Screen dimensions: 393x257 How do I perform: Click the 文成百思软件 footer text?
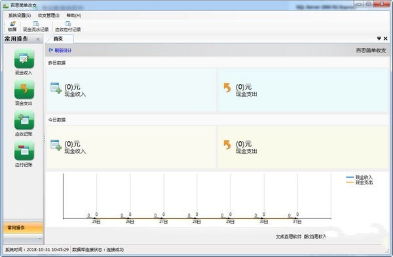pyautogui.click(x=288, y=237)
